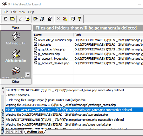
Task: Select the index.php row
Action: [x=88, y=45]
